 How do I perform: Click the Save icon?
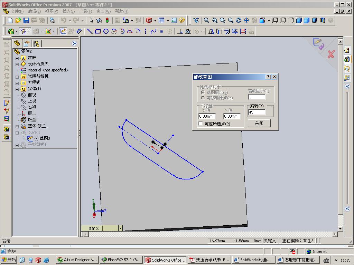tap(26, 20)
